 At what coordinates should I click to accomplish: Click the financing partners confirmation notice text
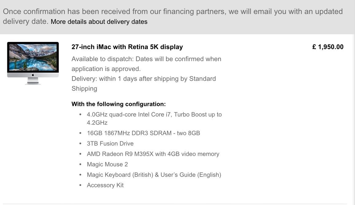click(172, 12)
